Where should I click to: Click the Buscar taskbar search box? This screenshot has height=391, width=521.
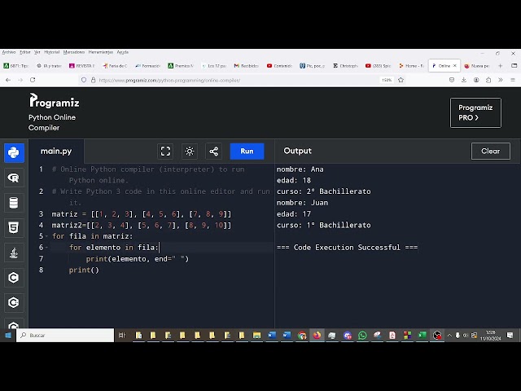coord(65,336)
